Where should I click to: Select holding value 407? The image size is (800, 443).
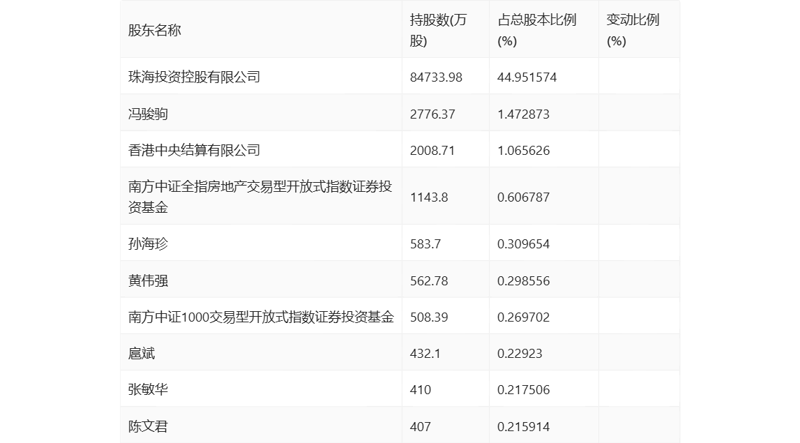click(421, 427)
